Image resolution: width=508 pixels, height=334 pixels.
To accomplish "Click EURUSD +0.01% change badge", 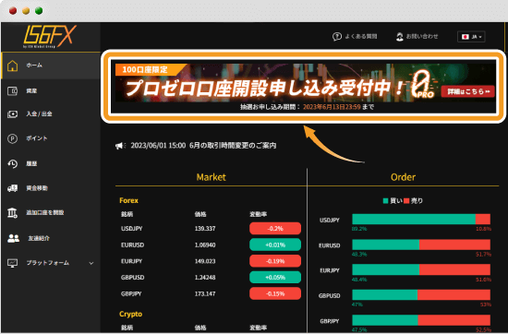I will (x=275, y=245).
